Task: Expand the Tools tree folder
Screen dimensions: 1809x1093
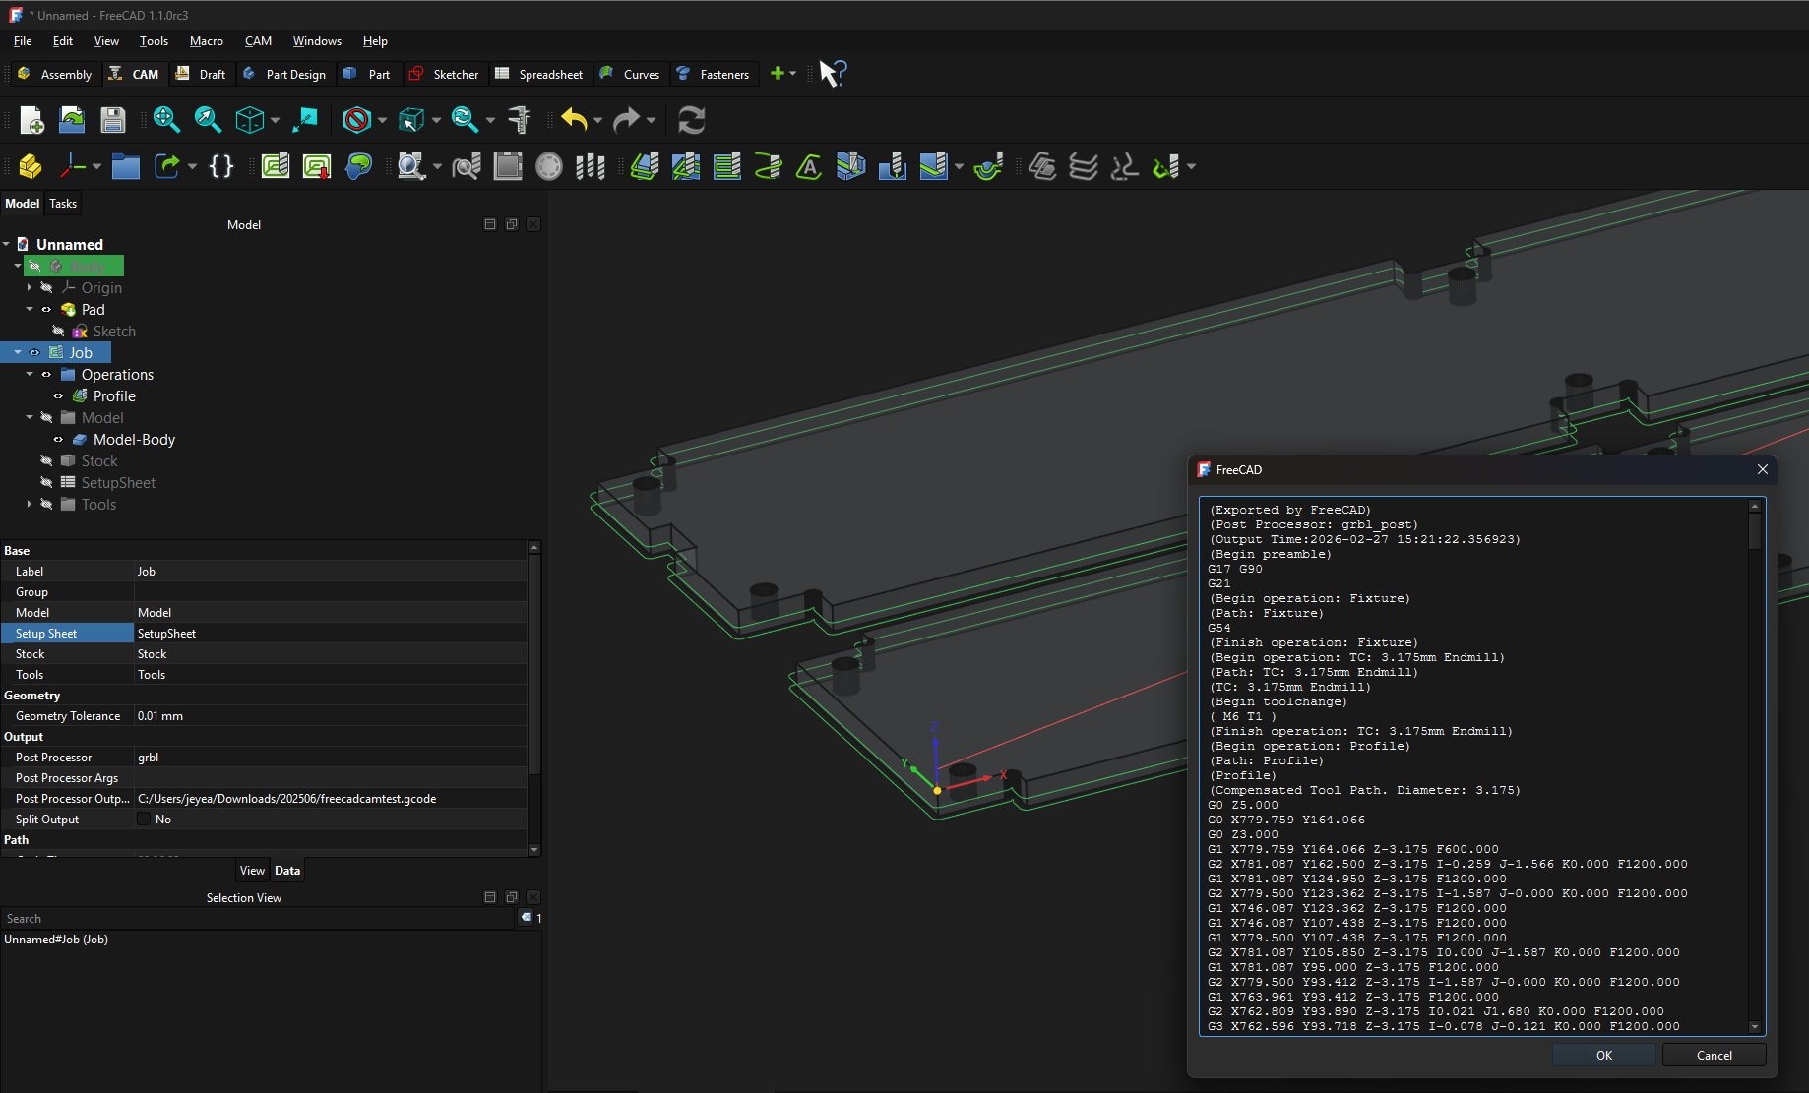Action: point(30,505)
